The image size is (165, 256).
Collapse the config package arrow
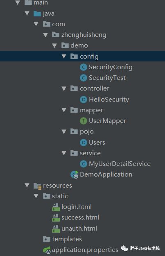click(x=64, y=57)
